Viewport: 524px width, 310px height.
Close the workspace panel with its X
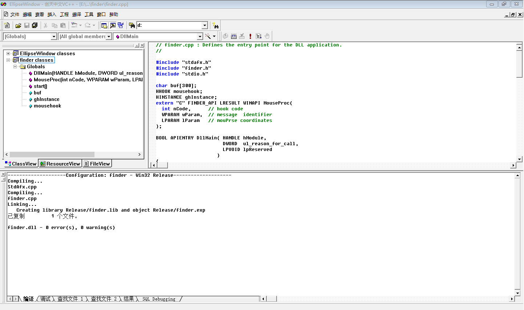point(142,45)
